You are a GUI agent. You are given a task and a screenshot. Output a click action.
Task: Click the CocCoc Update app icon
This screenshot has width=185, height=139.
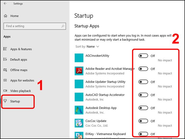(x=79, y=123)
